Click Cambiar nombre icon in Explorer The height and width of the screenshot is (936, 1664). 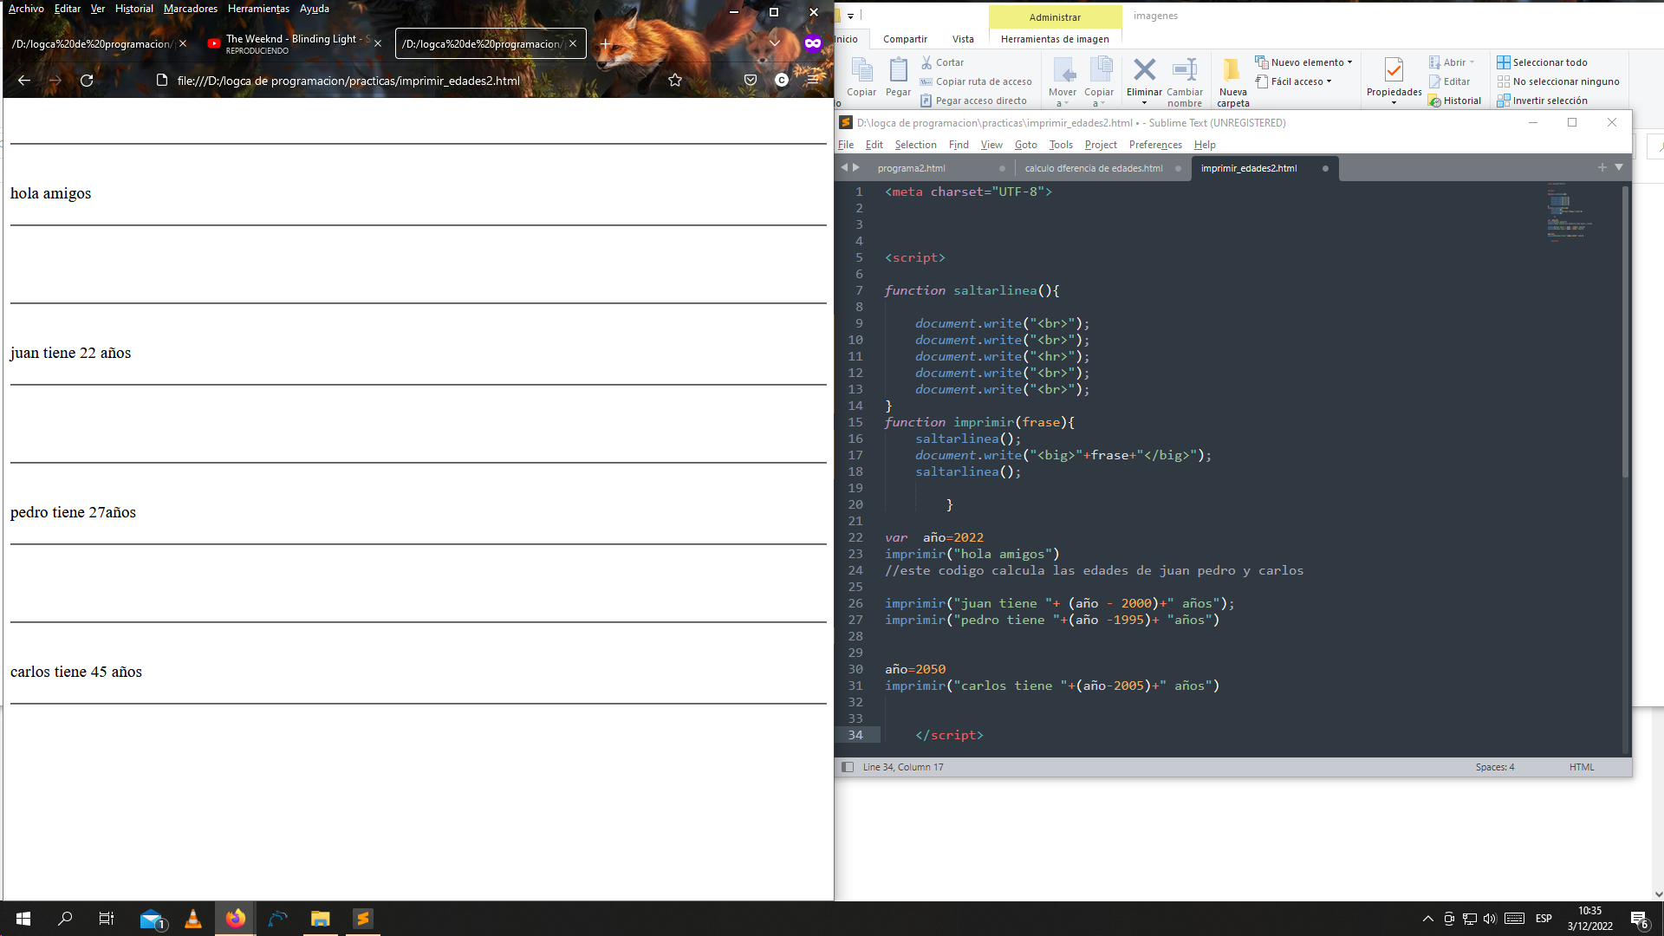(1185, 69)
